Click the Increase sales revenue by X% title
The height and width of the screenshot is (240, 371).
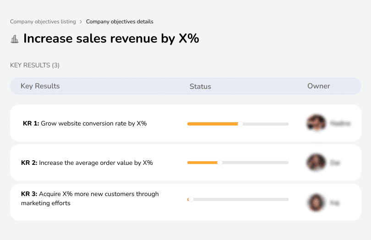click(x=111, y=38)
